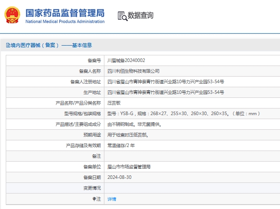The width and height of the screenshot is (280, 209).
Task: Click the 境内医疗器械（备案）基本信息 heading
Action: coord(51,45)
